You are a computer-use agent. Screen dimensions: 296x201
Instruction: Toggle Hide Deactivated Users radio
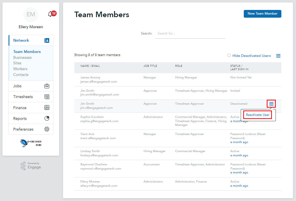(x=229, y=55)
